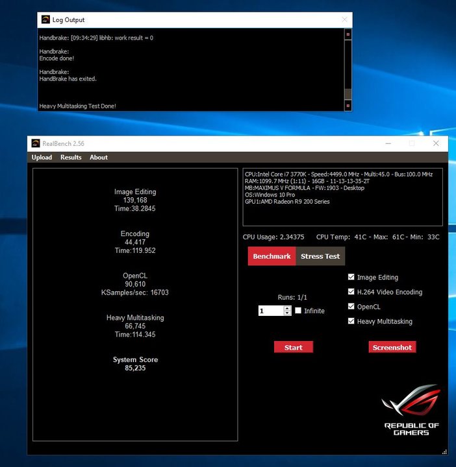Click the Republic of Gamers logo
This screenshot has height=467, width=456.
411,410
